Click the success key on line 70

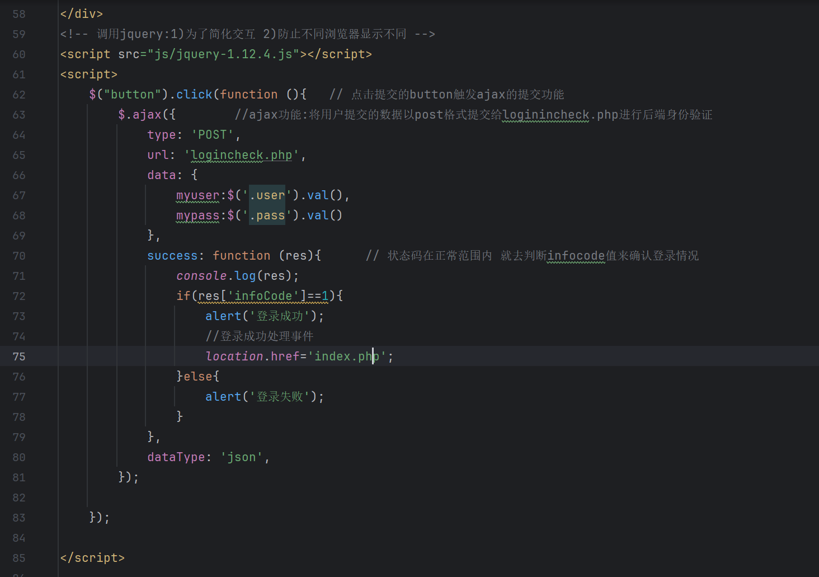(172, 256)
